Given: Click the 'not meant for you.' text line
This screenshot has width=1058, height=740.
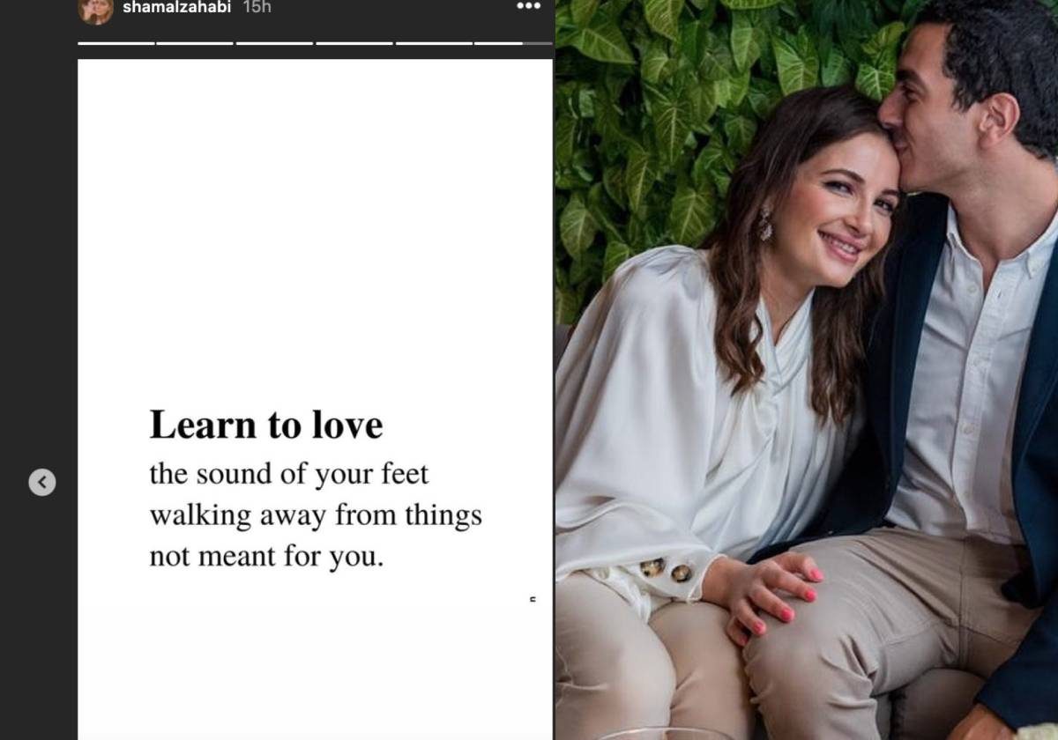Looking at the screenshot, I should tap(266, 558).
